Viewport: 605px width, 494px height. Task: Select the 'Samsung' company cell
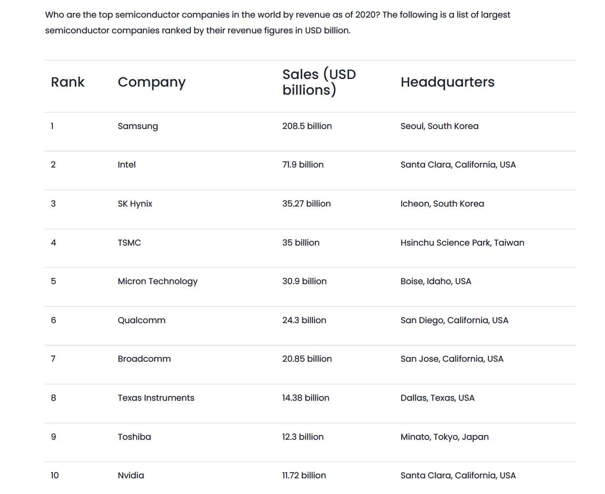coord(138,126)
